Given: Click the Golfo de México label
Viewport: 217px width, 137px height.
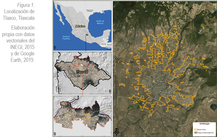Looking at the screenshot, I should click(x=100, y=22).
